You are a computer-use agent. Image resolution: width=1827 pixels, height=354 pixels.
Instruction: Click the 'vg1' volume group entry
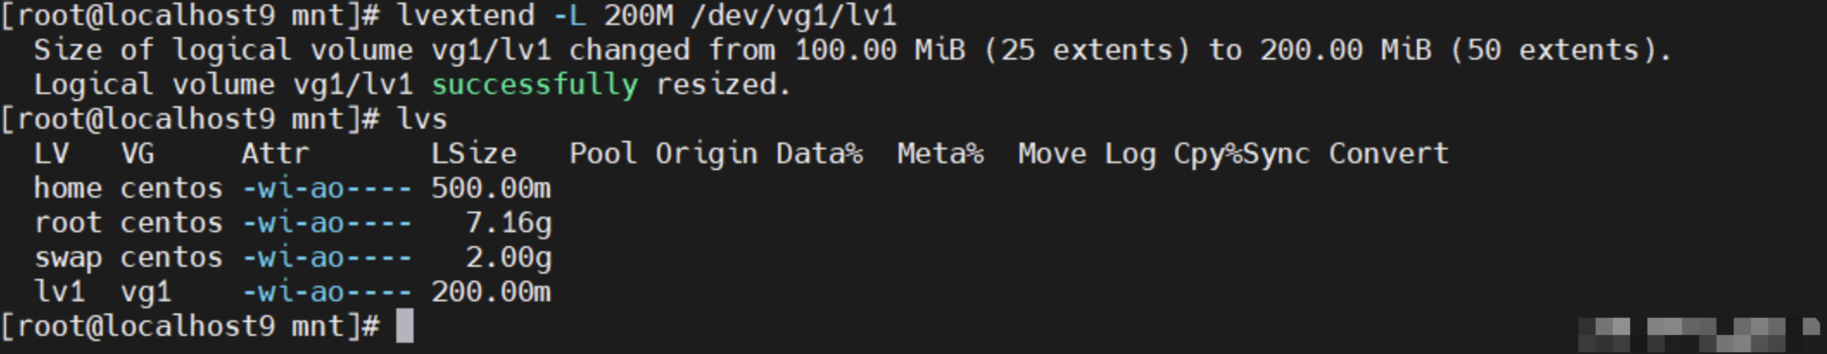click(146, 293)
